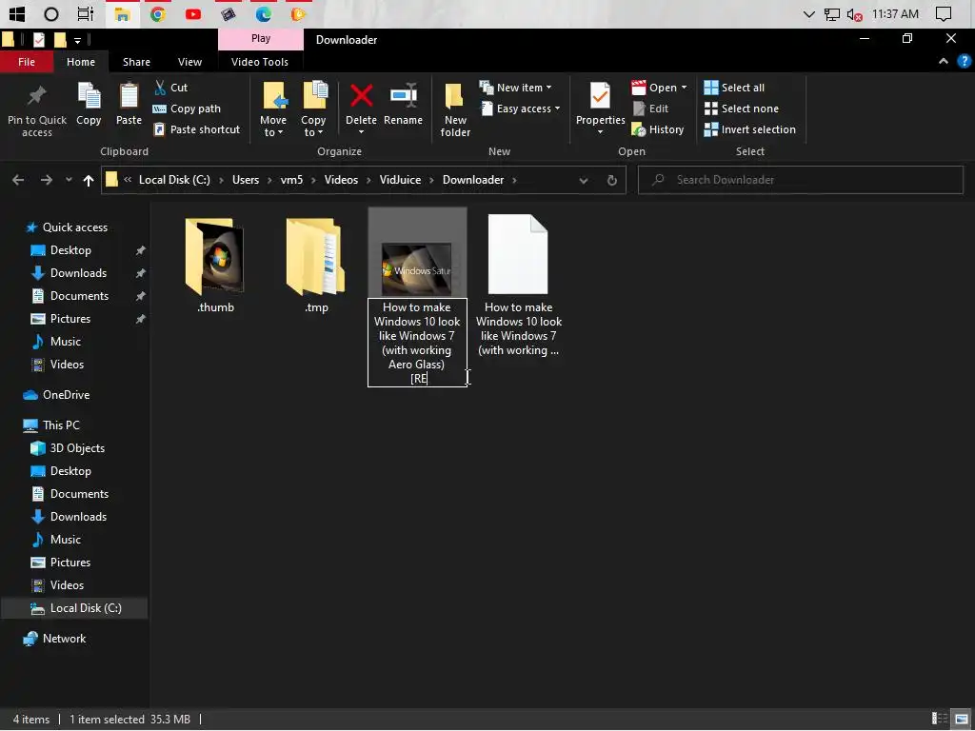
Task: Click Invert selection option
Action: pos(750,129)
